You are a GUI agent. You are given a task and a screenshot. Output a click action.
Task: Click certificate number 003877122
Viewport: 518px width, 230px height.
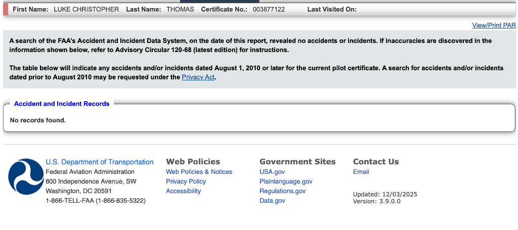click(269, 10)
